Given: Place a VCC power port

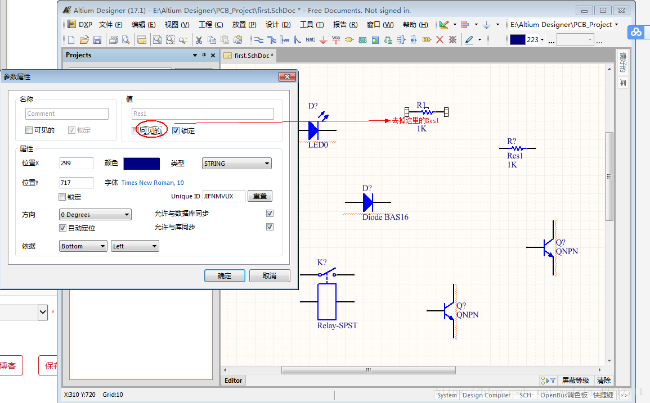Looking at the screenshot, I should point(336,40).
